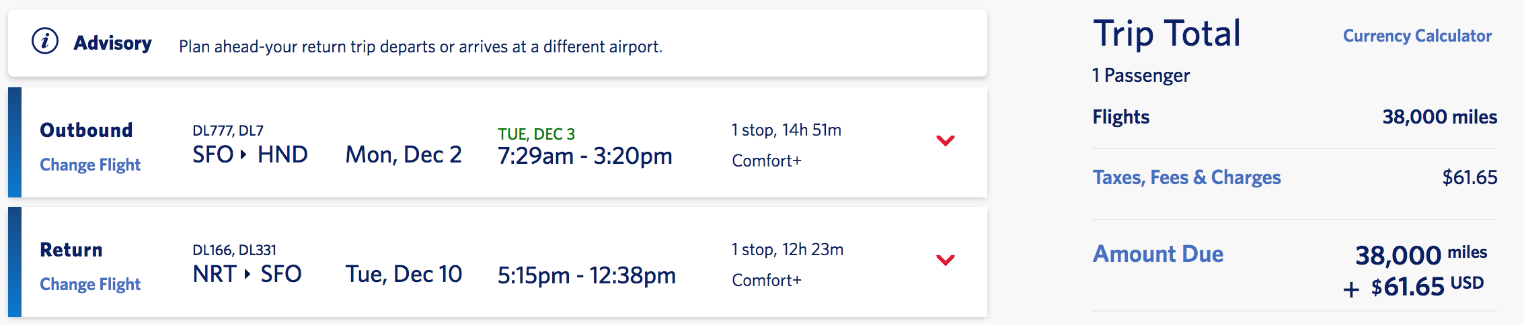Click the return 1 stop, 12h 23m text
The width and height of the screenshot is (1524, 325).
[787, 249]
